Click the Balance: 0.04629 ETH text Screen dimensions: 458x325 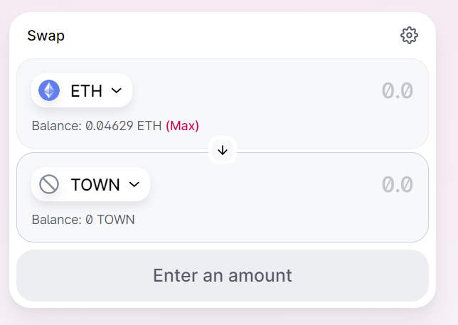tap(97, 126)
